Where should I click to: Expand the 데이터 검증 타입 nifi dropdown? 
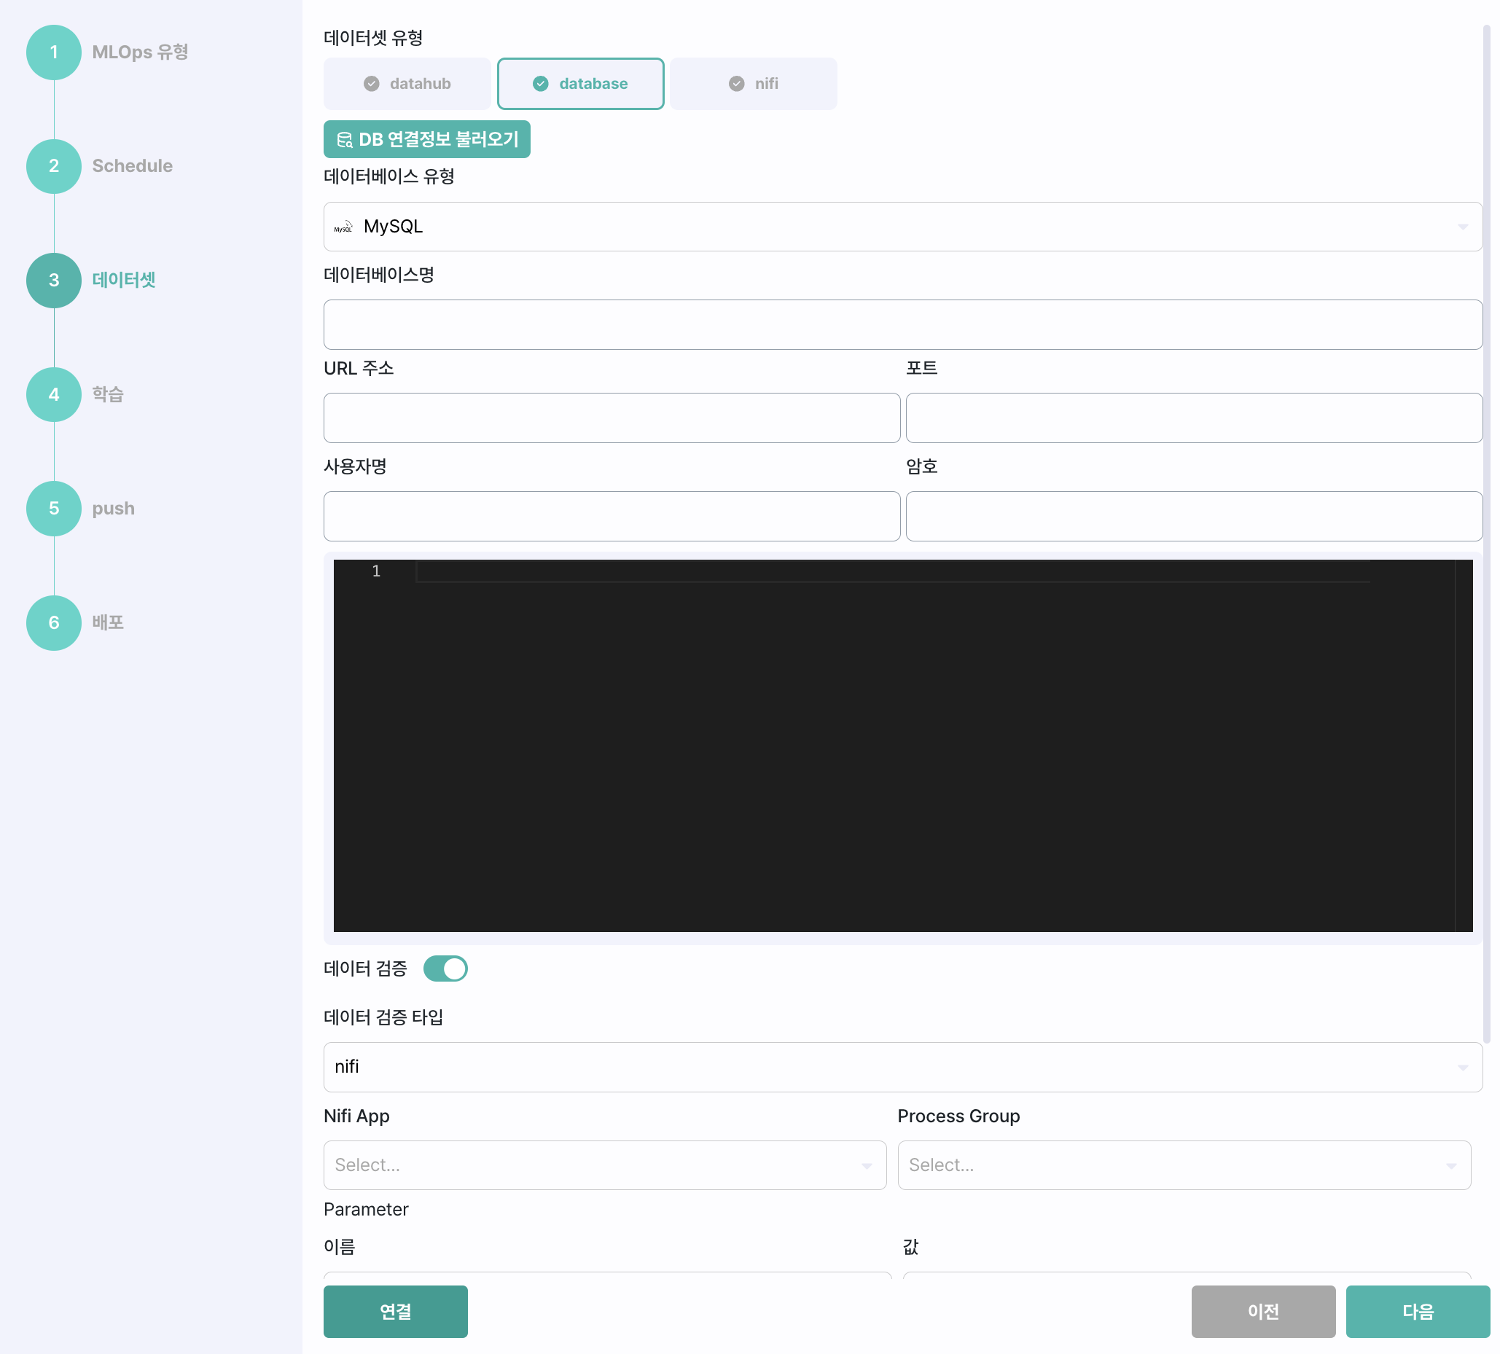click(x=902, y=1067)
